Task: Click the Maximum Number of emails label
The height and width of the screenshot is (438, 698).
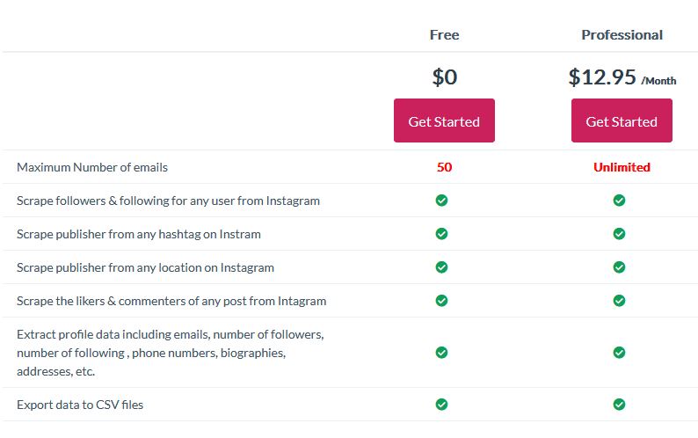Action: click(92, 167)
